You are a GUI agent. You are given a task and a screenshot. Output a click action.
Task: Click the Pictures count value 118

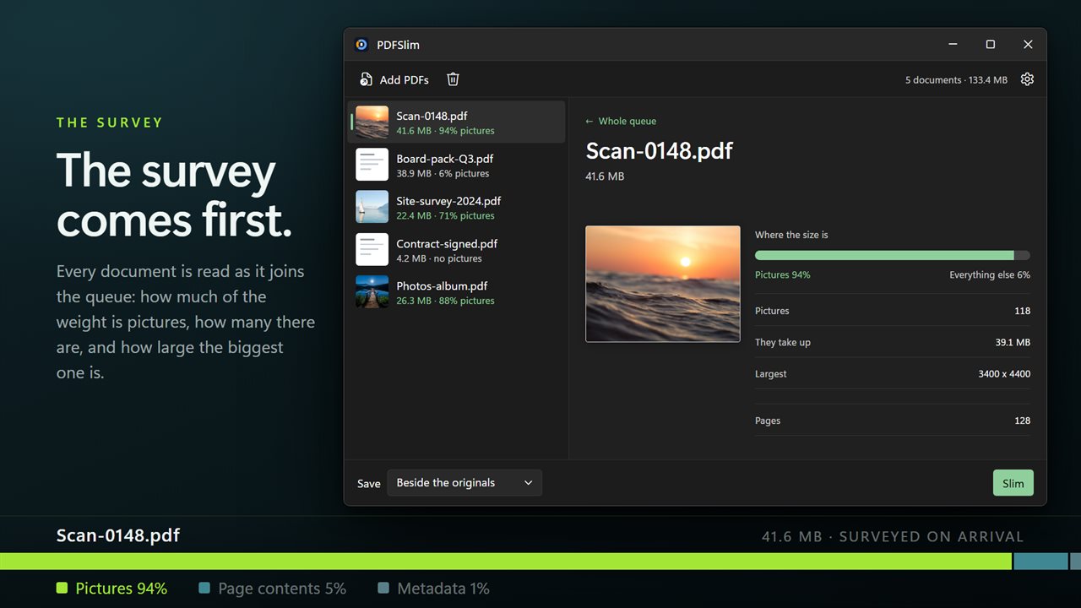tap(1022, 311)
